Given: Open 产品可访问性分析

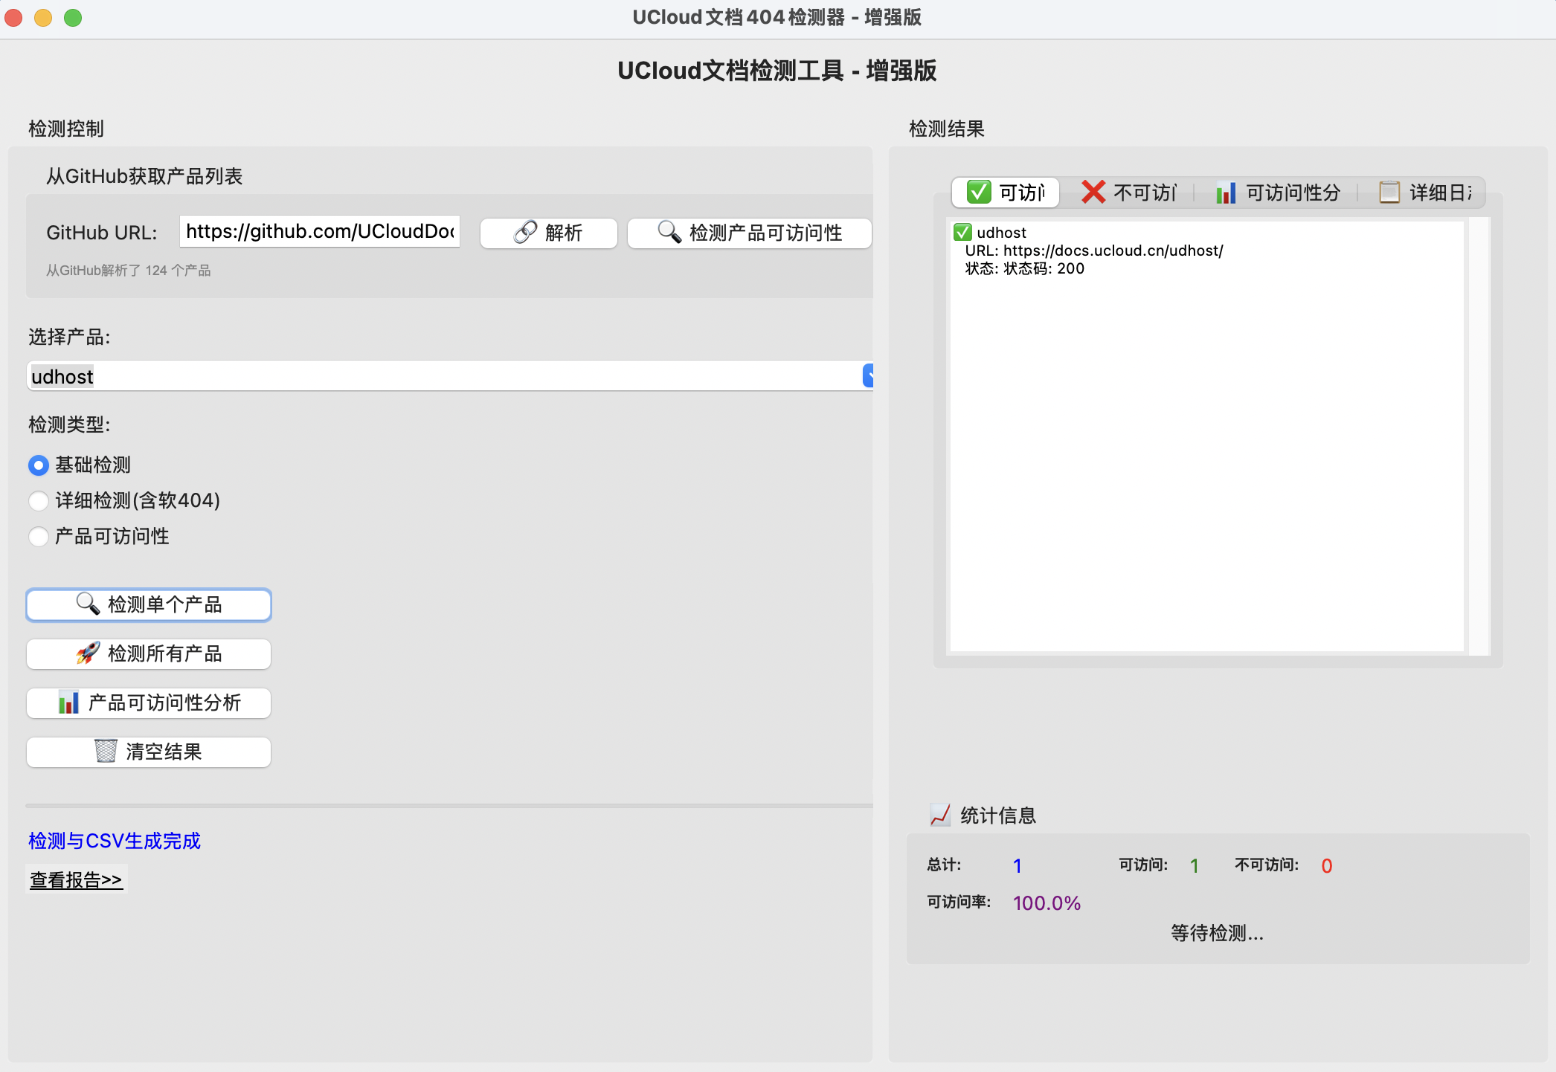Looking at the screenshot, I should pos(149,703).
